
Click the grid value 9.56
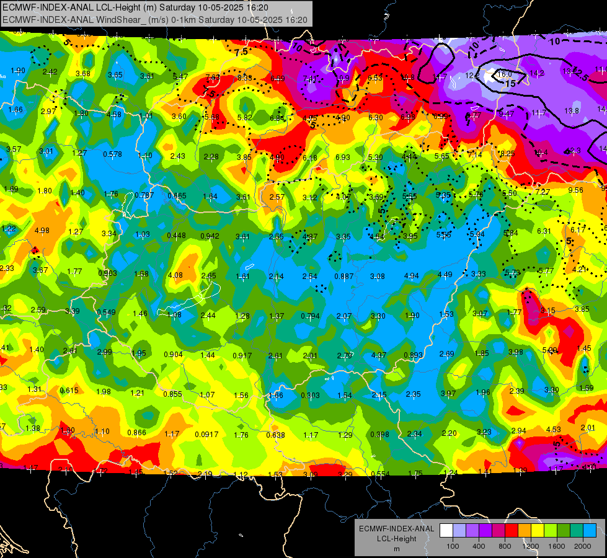575,190
